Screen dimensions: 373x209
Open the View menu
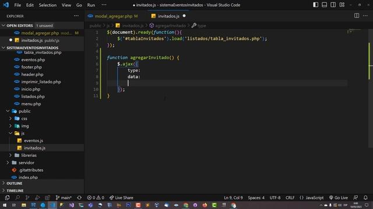click(66, 5)
